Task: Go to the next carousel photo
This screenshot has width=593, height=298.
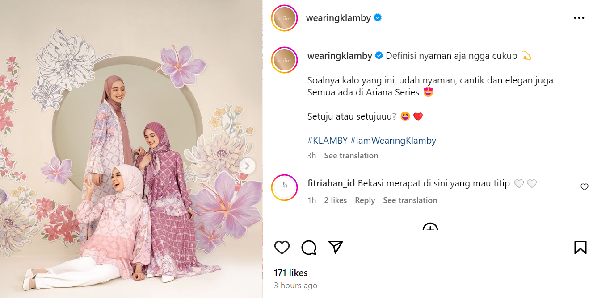Action: coord(247,166)
